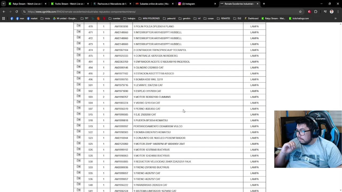Show hidden bookmarks with double chevron

(336, 18)
